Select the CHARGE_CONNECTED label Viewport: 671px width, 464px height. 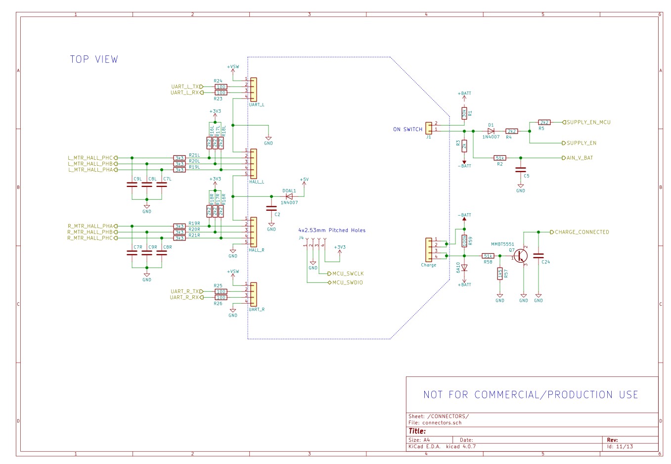(x=580, y=232)
